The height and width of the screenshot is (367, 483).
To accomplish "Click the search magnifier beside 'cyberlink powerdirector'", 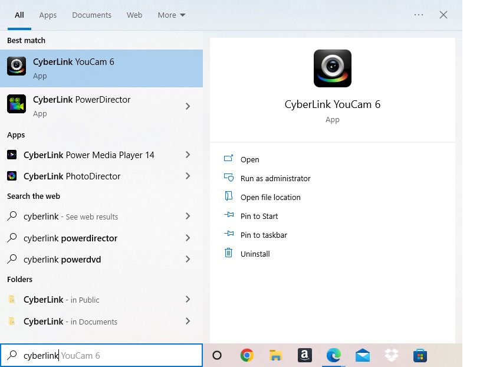I will [12, 238].
